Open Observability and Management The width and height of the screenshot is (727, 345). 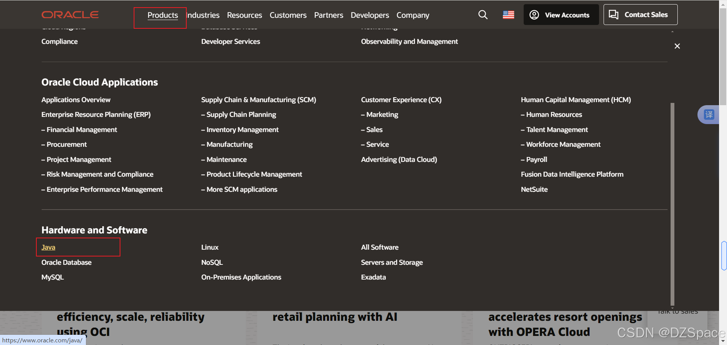409,41
